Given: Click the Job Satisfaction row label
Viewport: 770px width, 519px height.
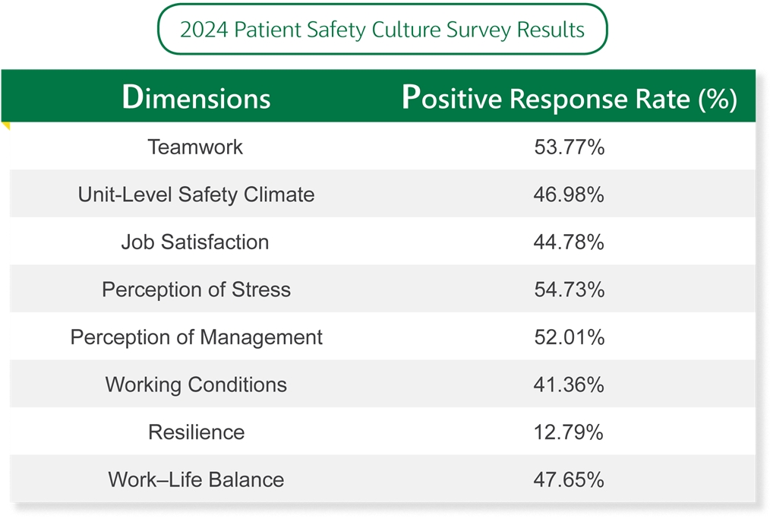Looking at the screenshot, I should click(196, 242).
